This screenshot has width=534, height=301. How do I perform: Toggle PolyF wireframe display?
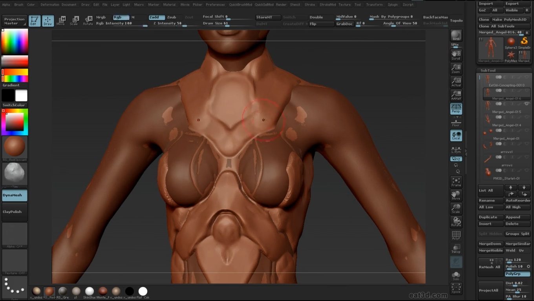click(456, 235)
